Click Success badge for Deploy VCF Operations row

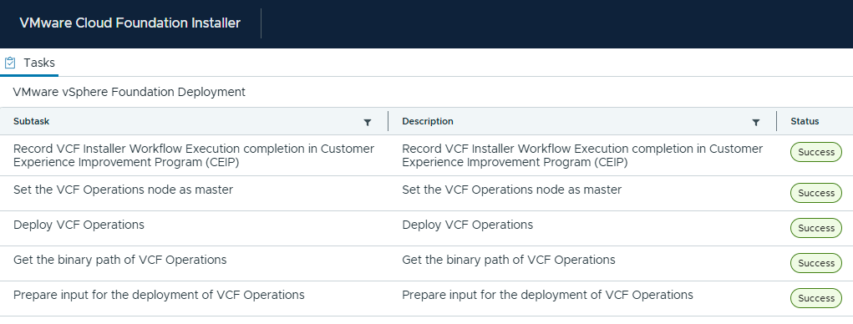pos(815,228)
